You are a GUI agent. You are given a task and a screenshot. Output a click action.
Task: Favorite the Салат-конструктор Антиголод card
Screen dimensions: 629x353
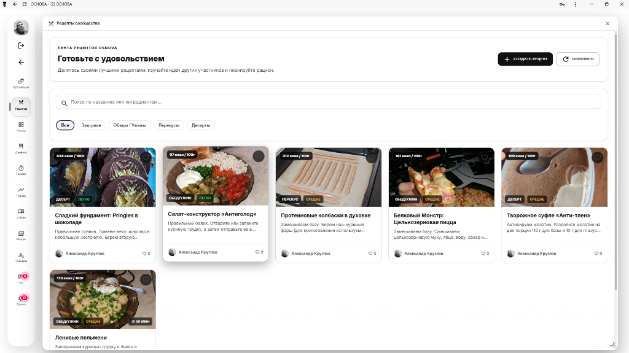(259, 157)
